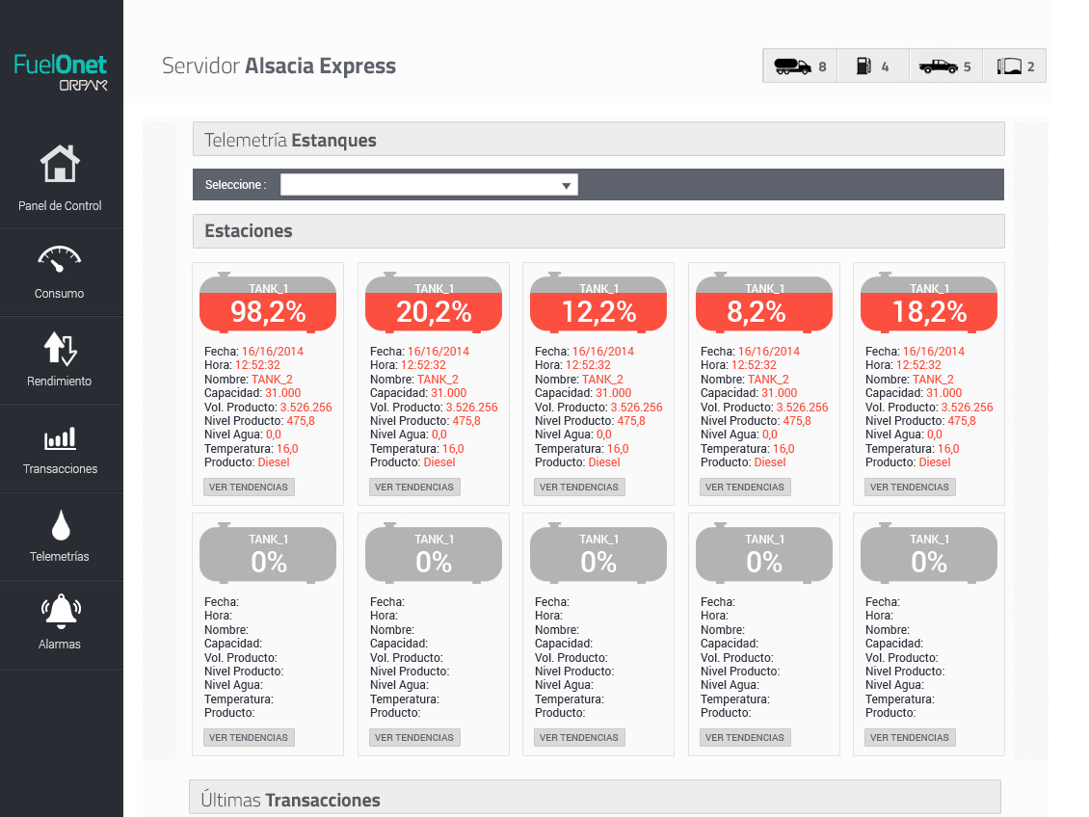Click the storage tank counter showing 2
This screenshot has height=817, width=1089.
pyautogui.click(x=1009, y=66)
